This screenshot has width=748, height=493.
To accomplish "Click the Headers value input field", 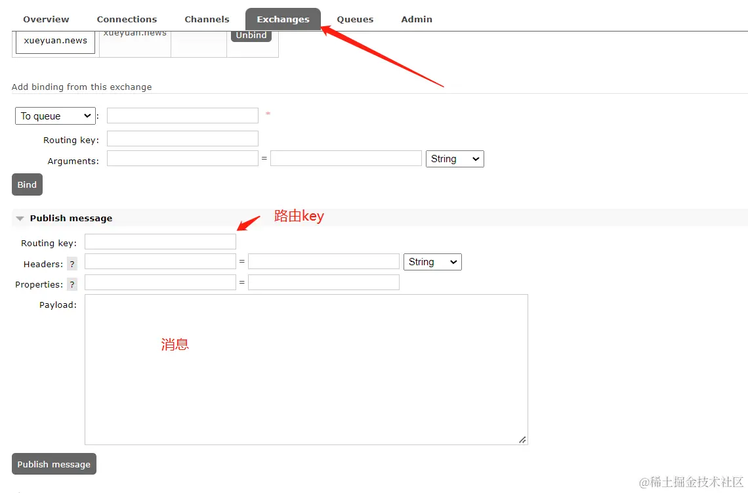I will pos(324,261).
